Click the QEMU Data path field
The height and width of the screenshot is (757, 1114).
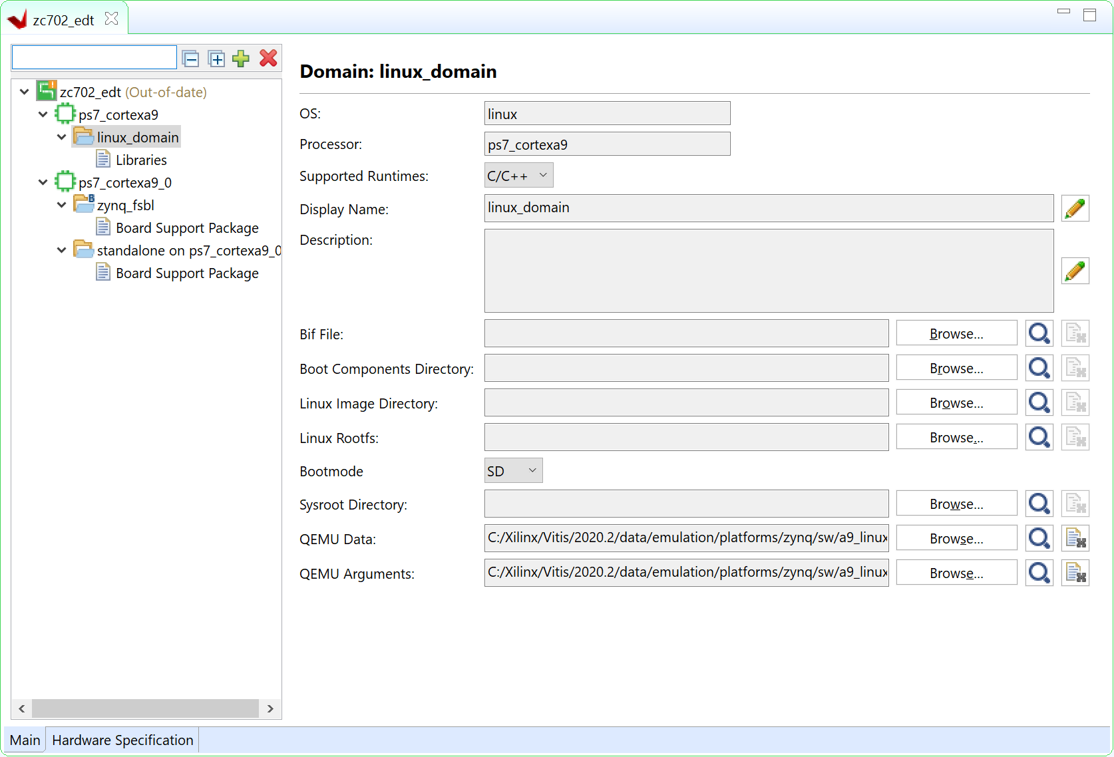click(x=686, y=538)
